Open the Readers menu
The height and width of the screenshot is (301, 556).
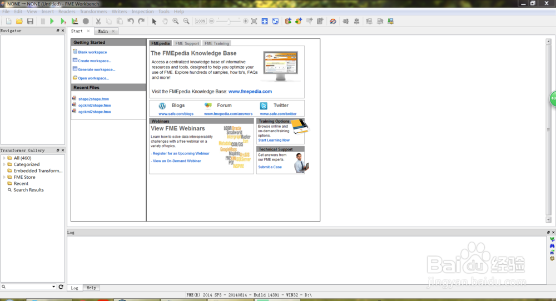click(67, 11)
